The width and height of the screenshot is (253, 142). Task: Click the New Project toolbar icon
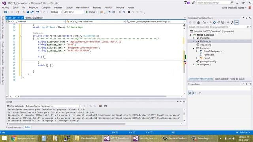pos(17,12)
